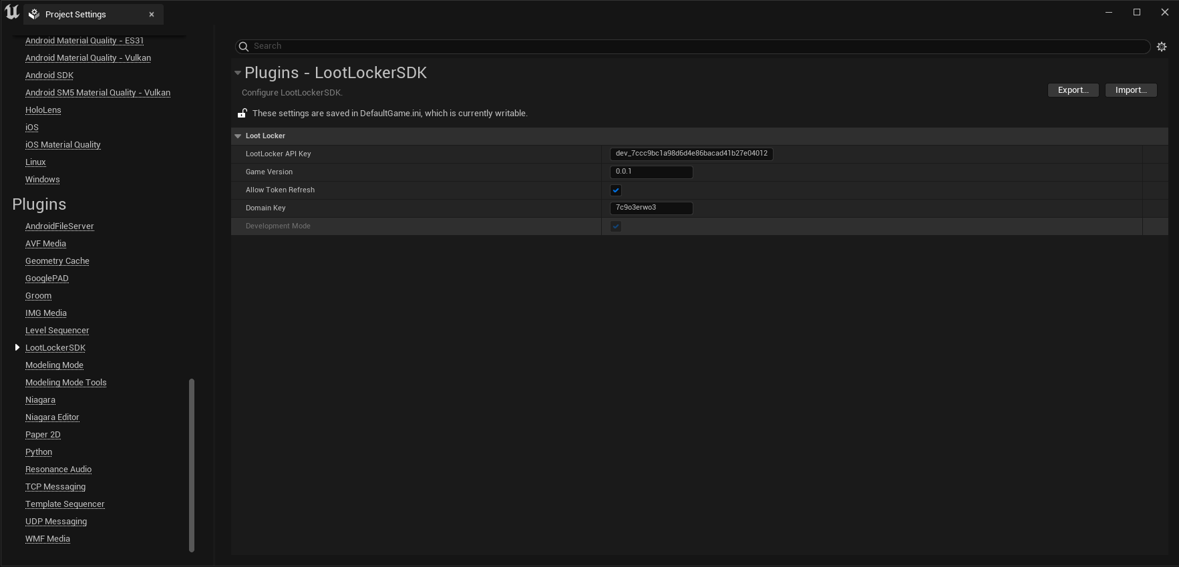Disable the Allow Token Refresh checkbox
1179x567 pixels.
coord(616,190)
